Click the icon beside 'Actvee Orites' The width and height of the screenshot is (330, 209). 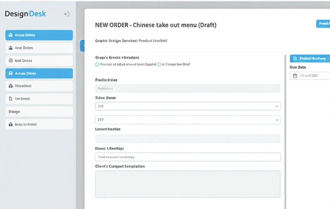coord(11,73)
